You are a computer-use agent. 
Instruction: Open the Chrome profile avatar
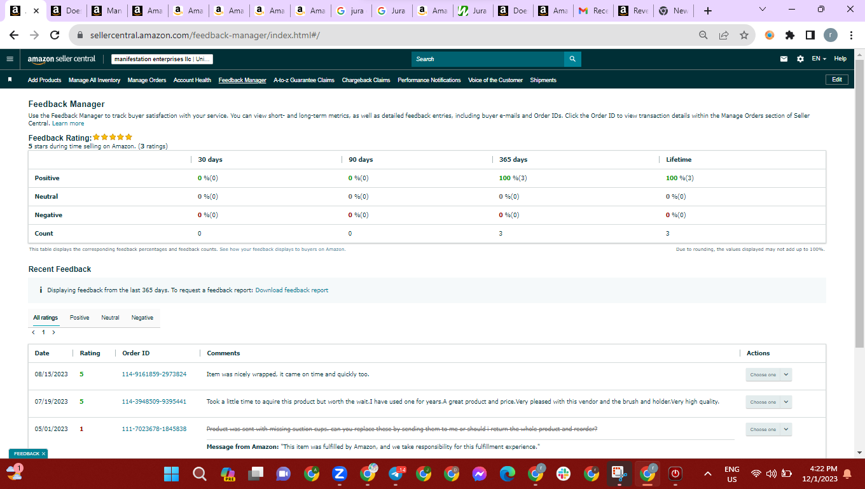click(831, 35)
